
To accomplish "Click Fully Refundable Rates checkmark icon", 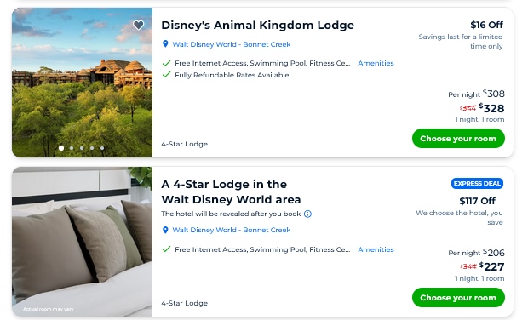I will click(166, 75).
